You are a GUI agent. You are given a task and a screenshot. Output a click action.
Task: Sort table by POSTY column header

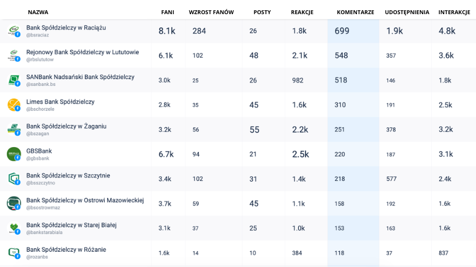click(x=262, y=12)
